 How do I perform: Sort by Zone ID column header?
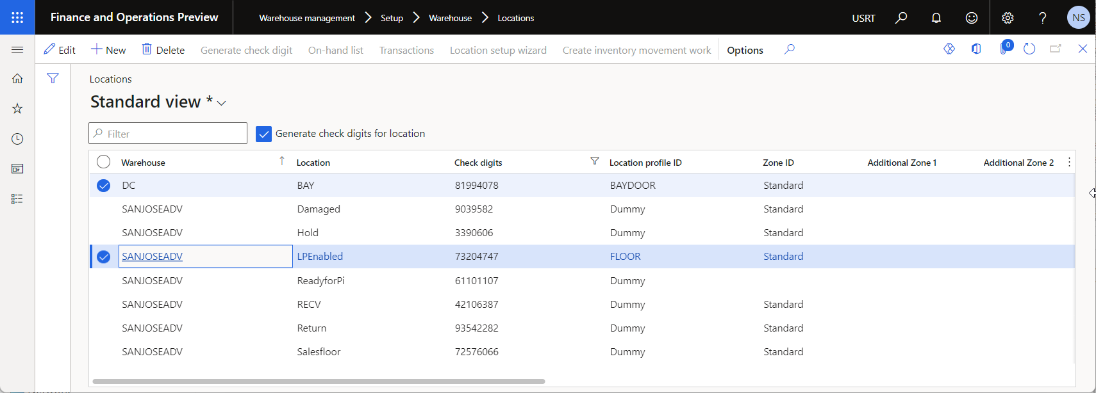(x=778, y=163)
